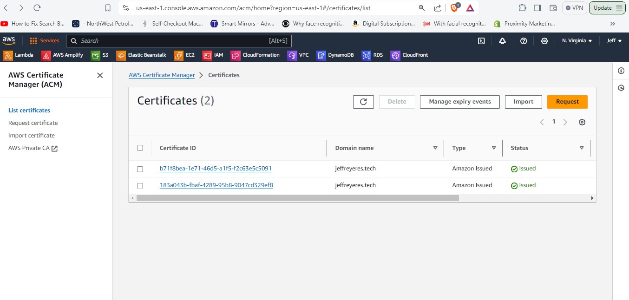
Task: Focus the AWS console search field
Action: pyautogui.click(x=179, y=41)
